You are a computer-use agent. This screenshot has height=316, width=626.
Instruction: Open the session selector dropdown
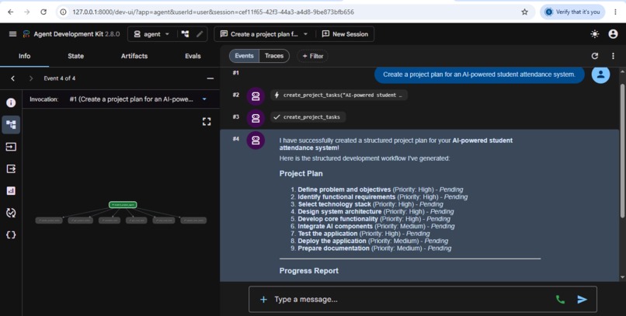(x=264, y=34)
